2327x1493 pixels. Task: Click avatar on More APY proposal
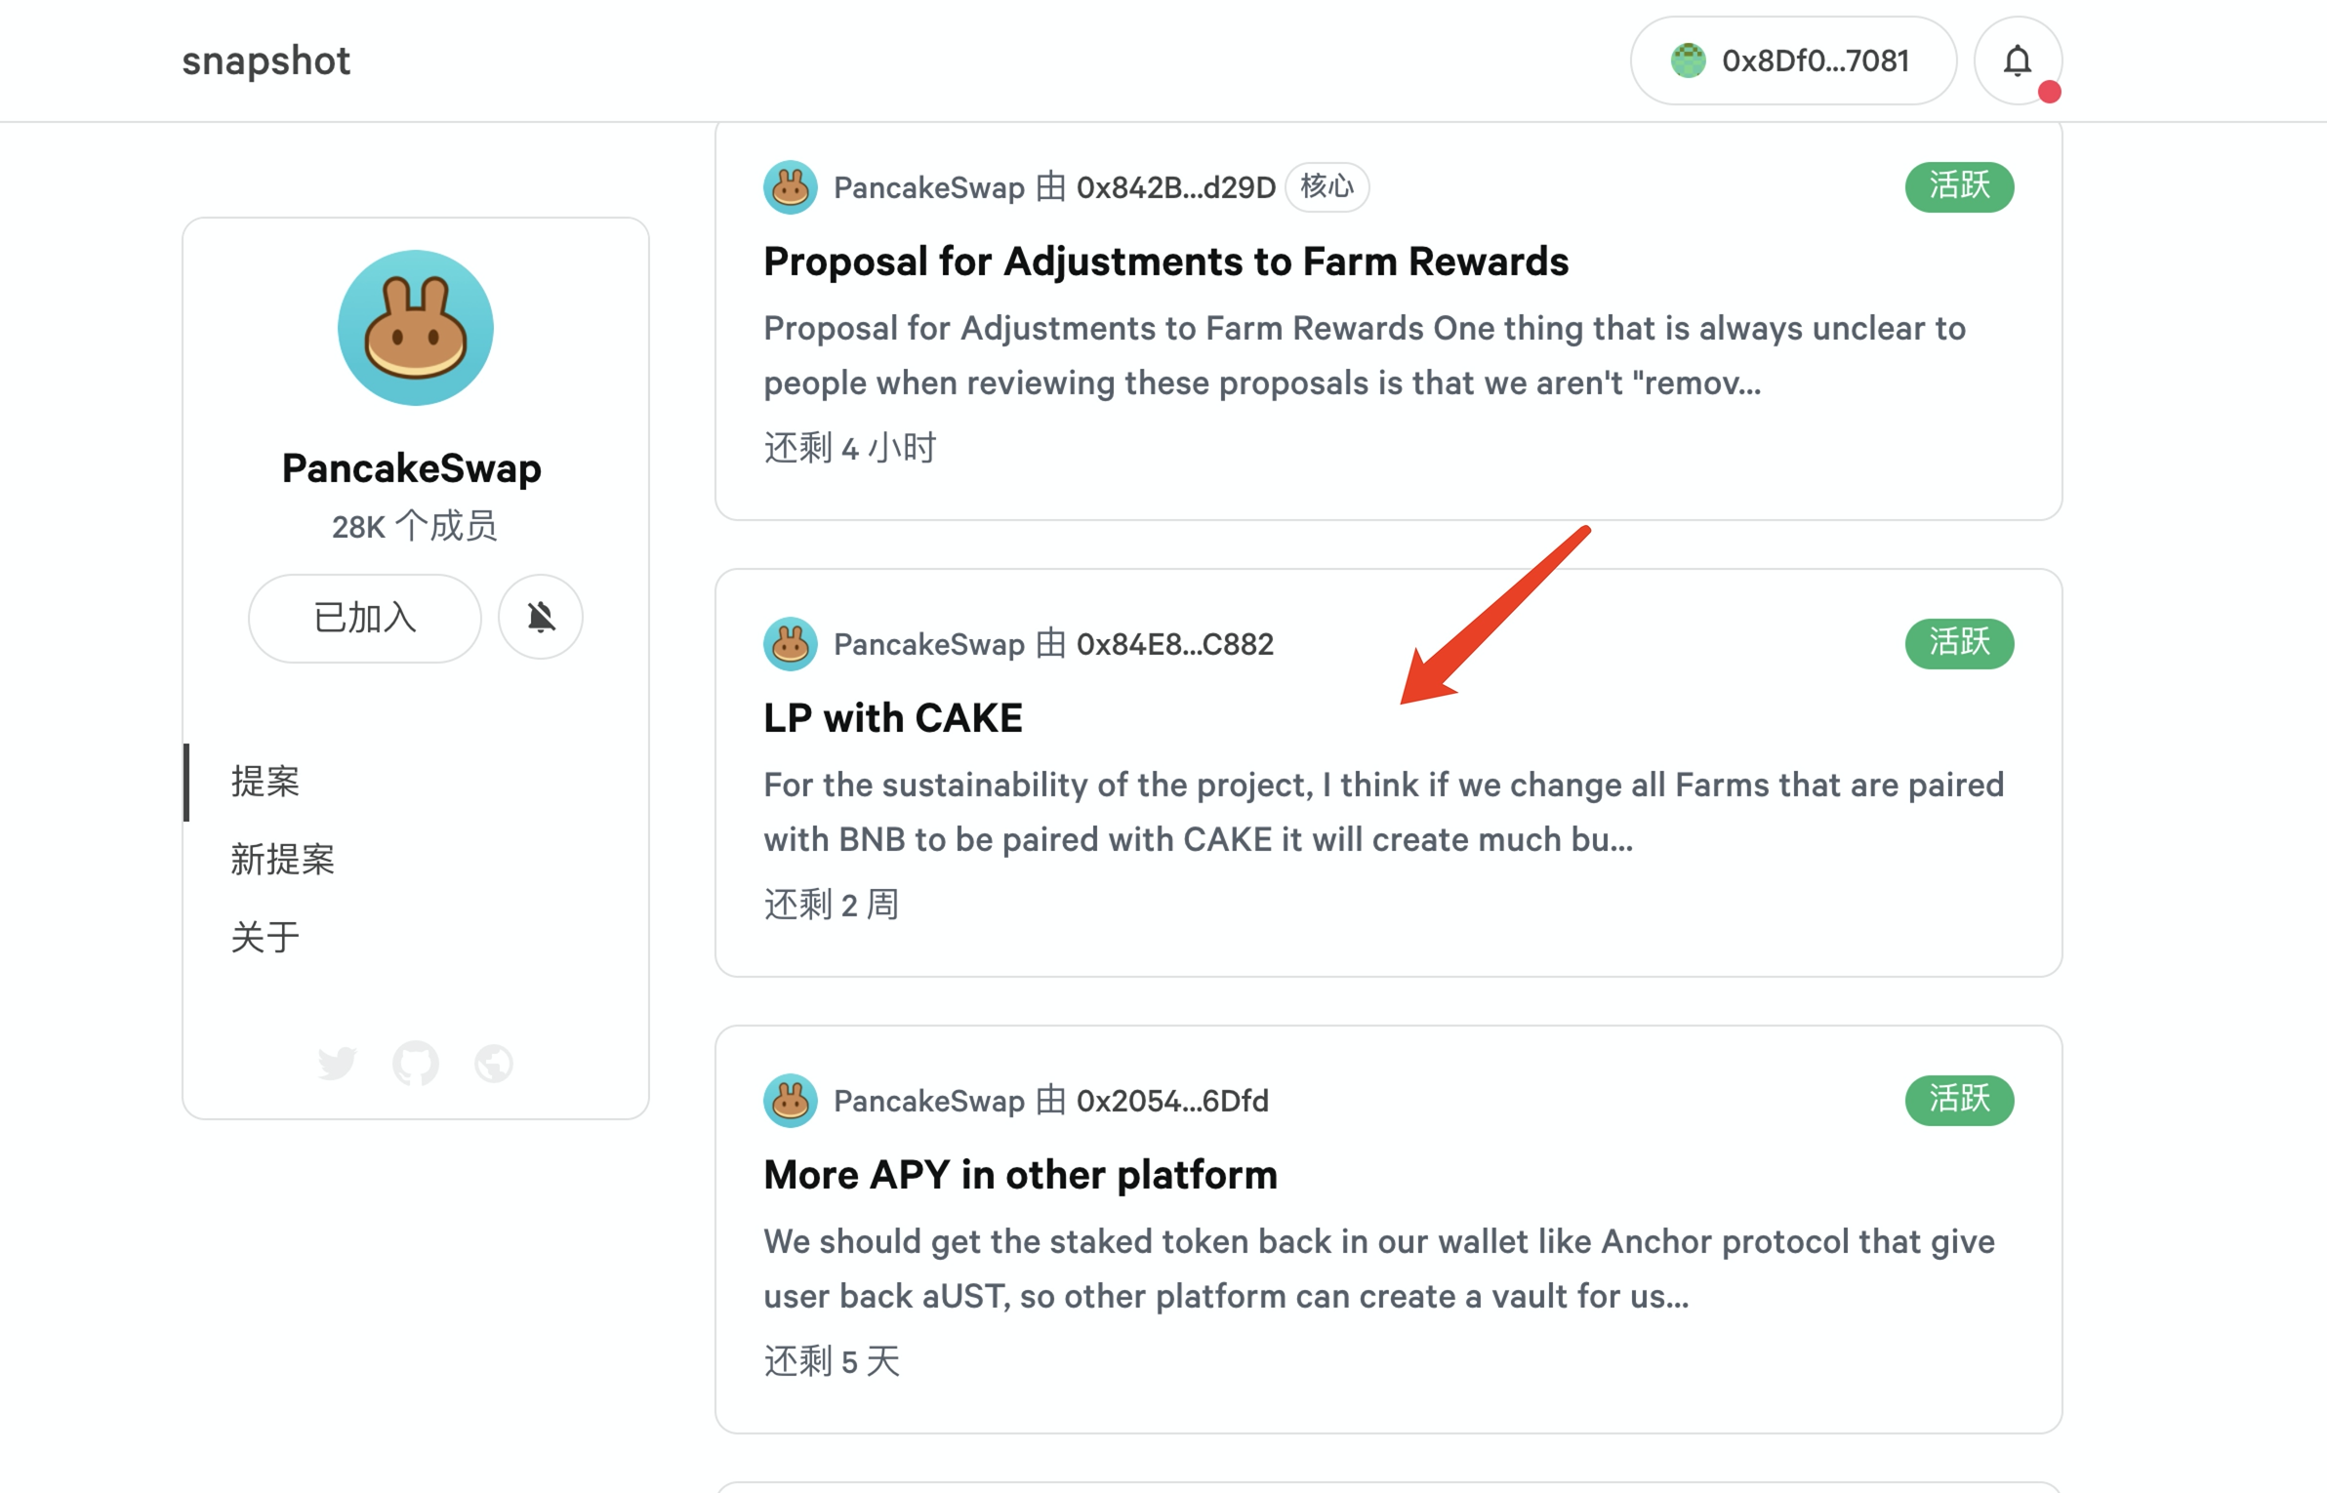coord(791,1101)
